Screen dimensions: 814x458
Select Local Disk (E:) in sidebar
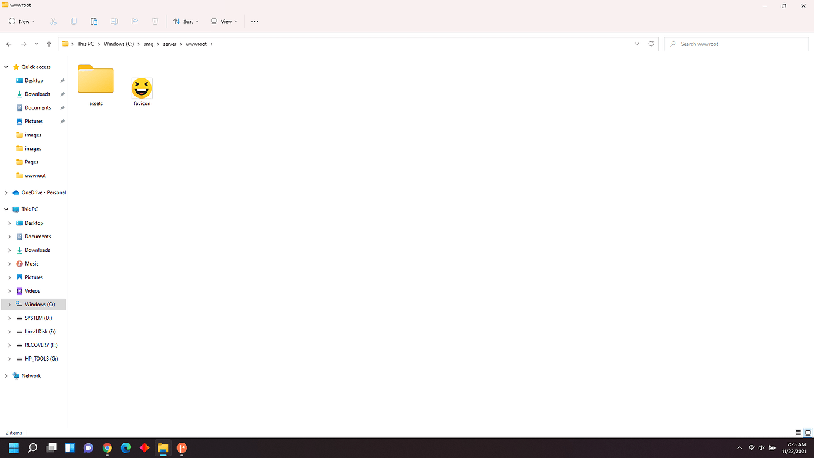40,332
